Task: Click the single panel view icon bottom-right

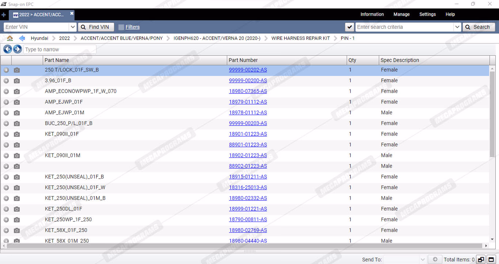Action: pyautogui.click(x=491, y=260)
